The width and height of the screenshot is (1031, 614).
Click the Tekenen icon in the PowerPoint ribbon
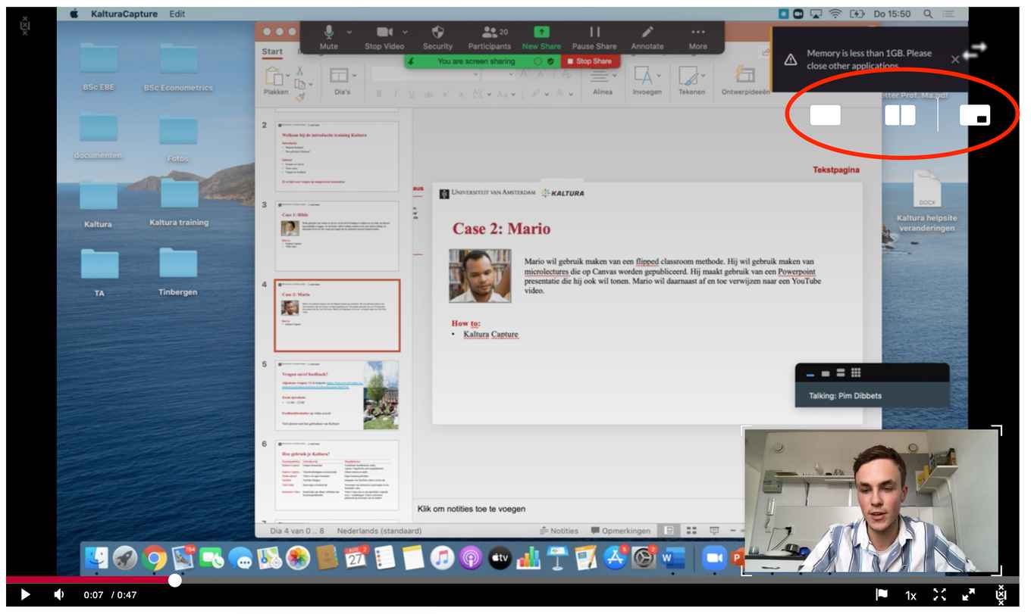[691, 78]
